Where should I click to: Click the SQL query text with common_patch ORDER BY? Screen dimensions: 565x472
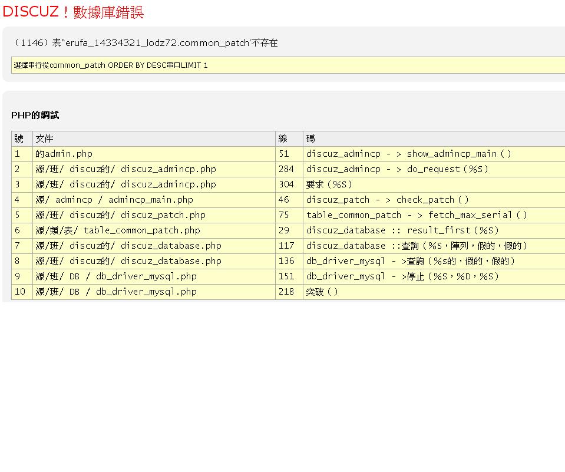111,65
